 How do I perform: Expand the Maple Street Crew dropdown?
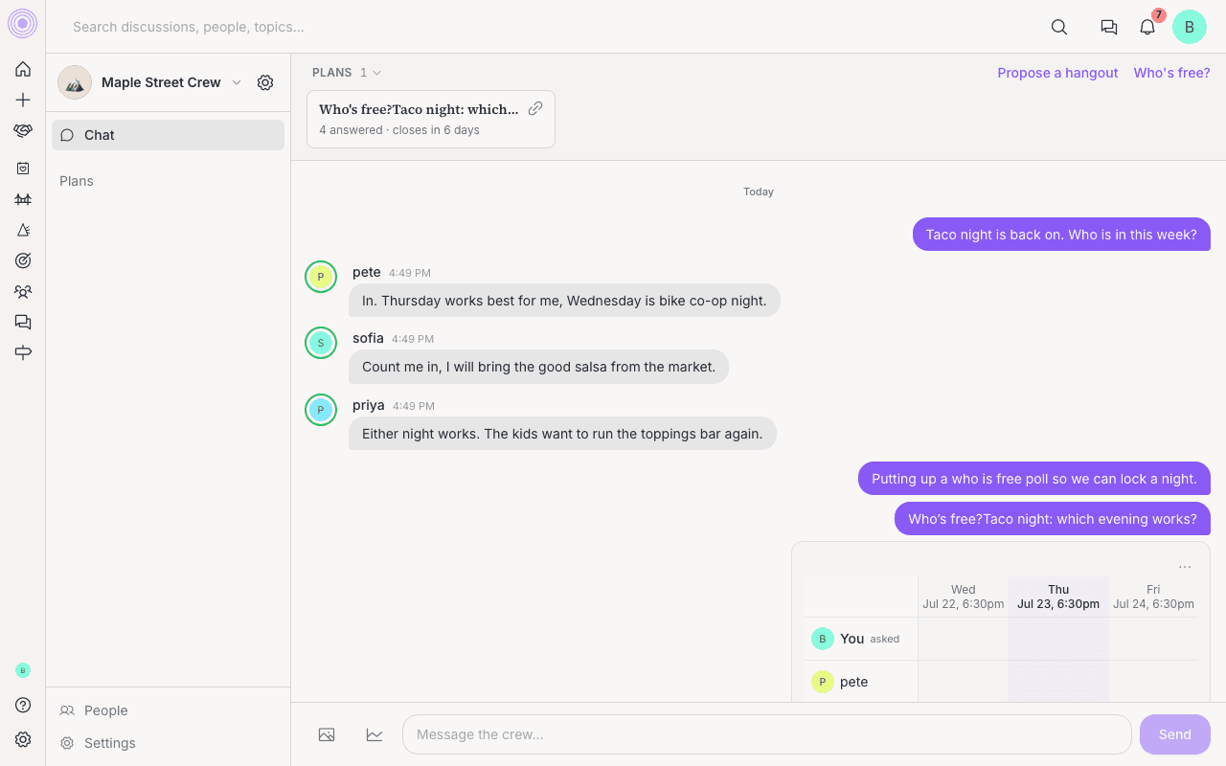tap(237, 82)
